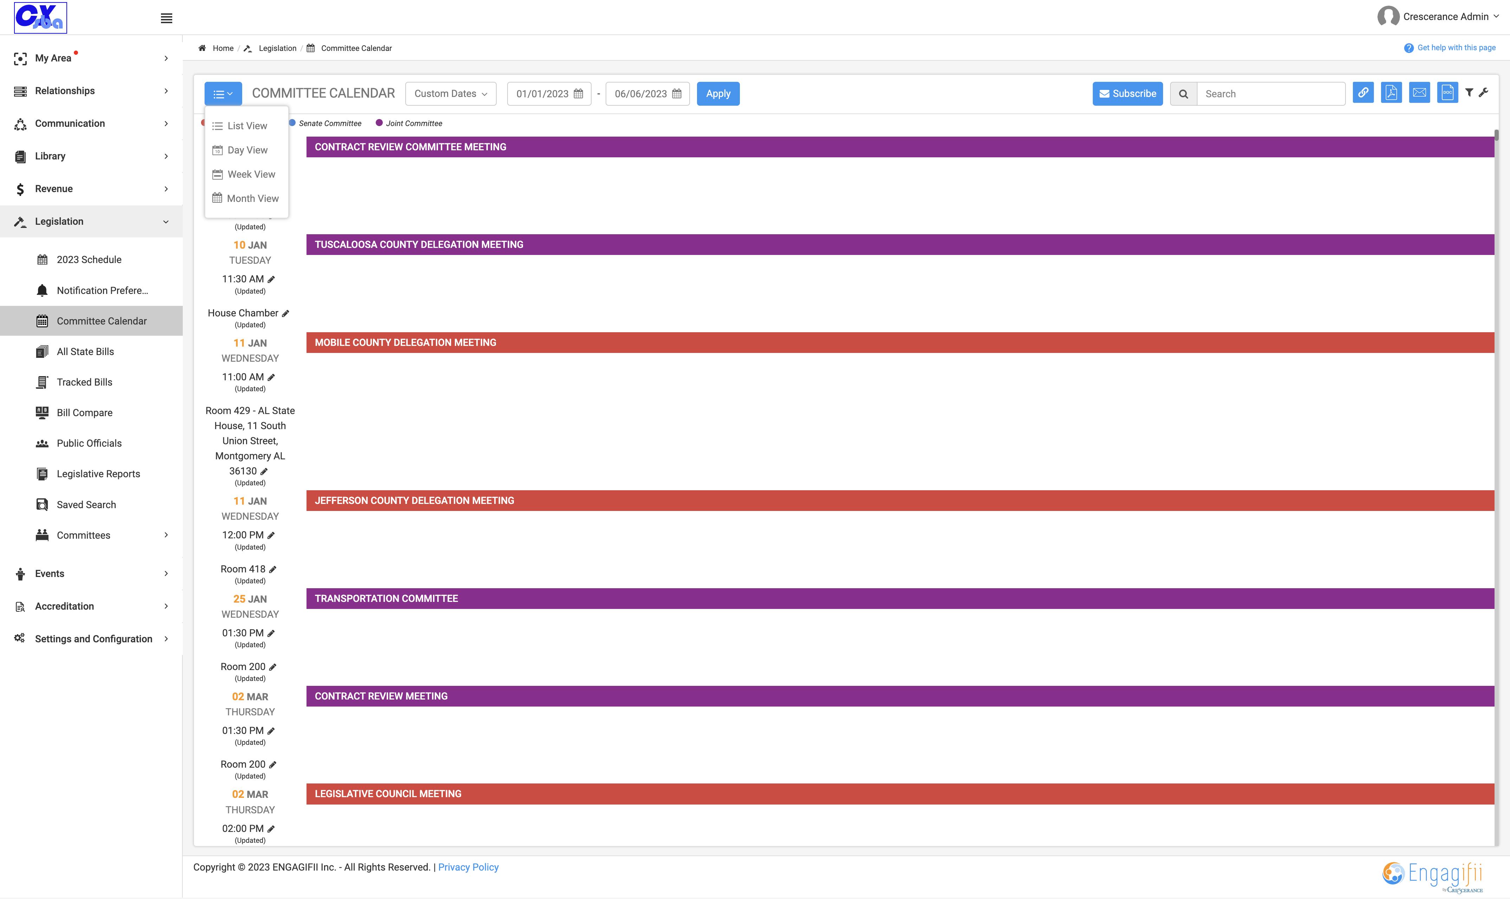1510x899 pixels.
Task: Edit 12:00 PM time pencil icon
Action: (x=272, y=536)
